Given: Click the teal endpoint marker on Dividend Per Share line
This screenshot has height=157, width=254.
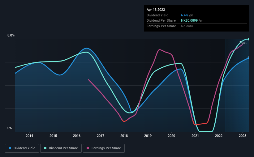Looking at the screenshot, I should (x=249, y=39).
